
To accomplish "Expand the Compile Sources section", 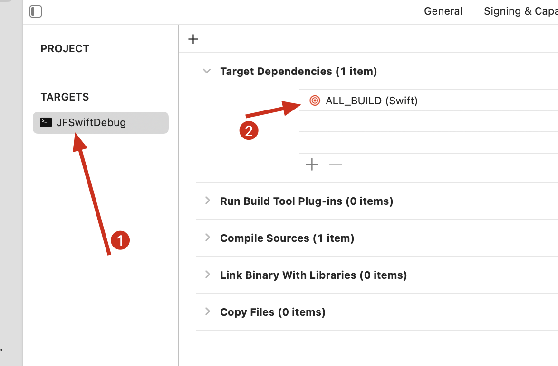I will tap(207, 238).
